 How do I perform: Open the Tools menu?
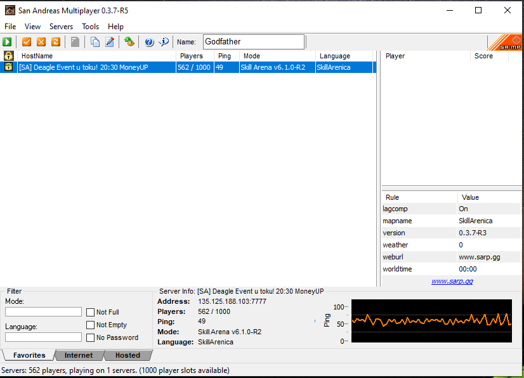tap(90, 27)
